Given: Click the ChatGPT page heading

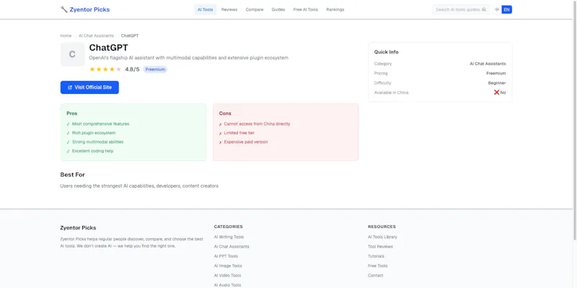Looking at the screenshot, I should [x=109, y=48].
